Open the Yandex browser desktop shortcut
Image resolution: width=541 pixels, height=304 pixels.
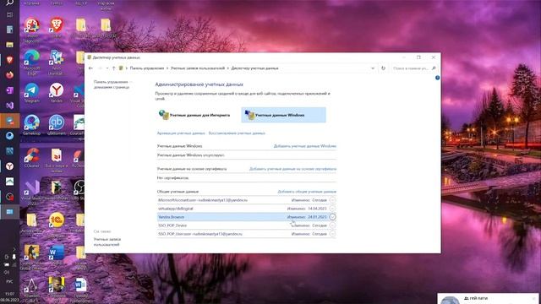pos(57,92)
